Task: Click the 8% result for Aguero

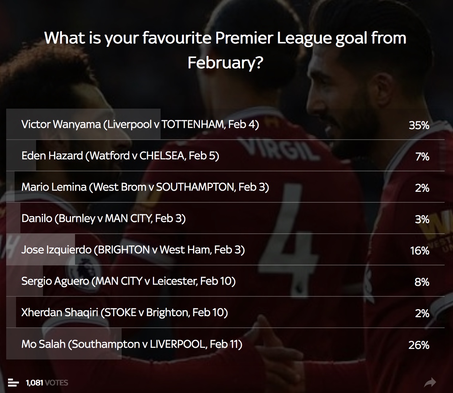Action: 422,282
